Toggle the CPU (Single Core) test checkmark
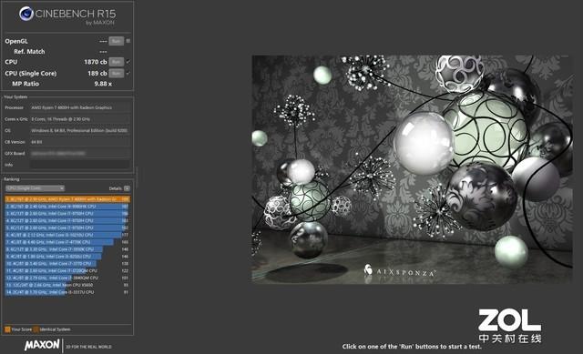 [128, 73]
